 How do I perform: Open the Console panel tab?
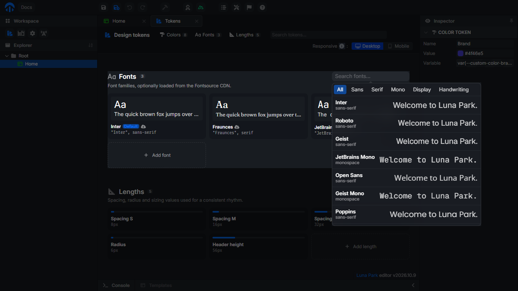(117, 285)
